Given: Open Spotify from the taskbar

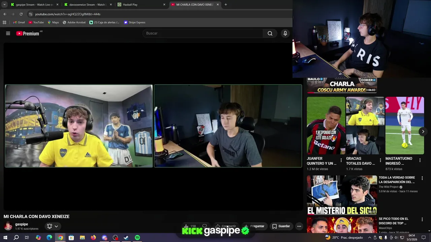Looking at the screenshot, I should (137, 238).
